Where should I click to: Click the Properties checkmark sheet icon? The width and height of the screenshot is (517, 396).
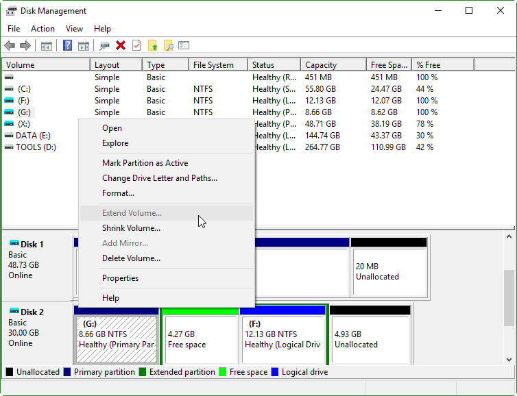coord(136,45)
